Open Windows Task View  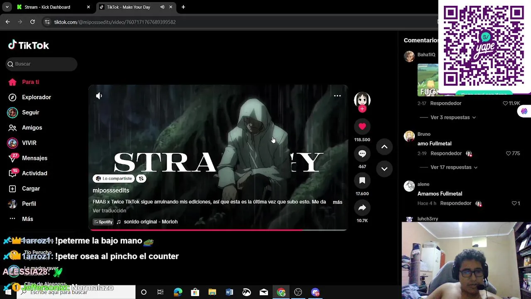161,292
